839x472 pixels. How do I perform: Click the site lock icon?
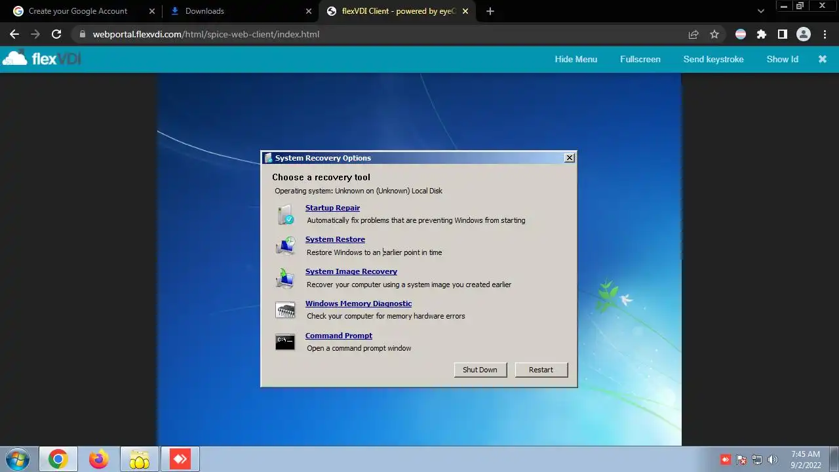click(82, 34)
